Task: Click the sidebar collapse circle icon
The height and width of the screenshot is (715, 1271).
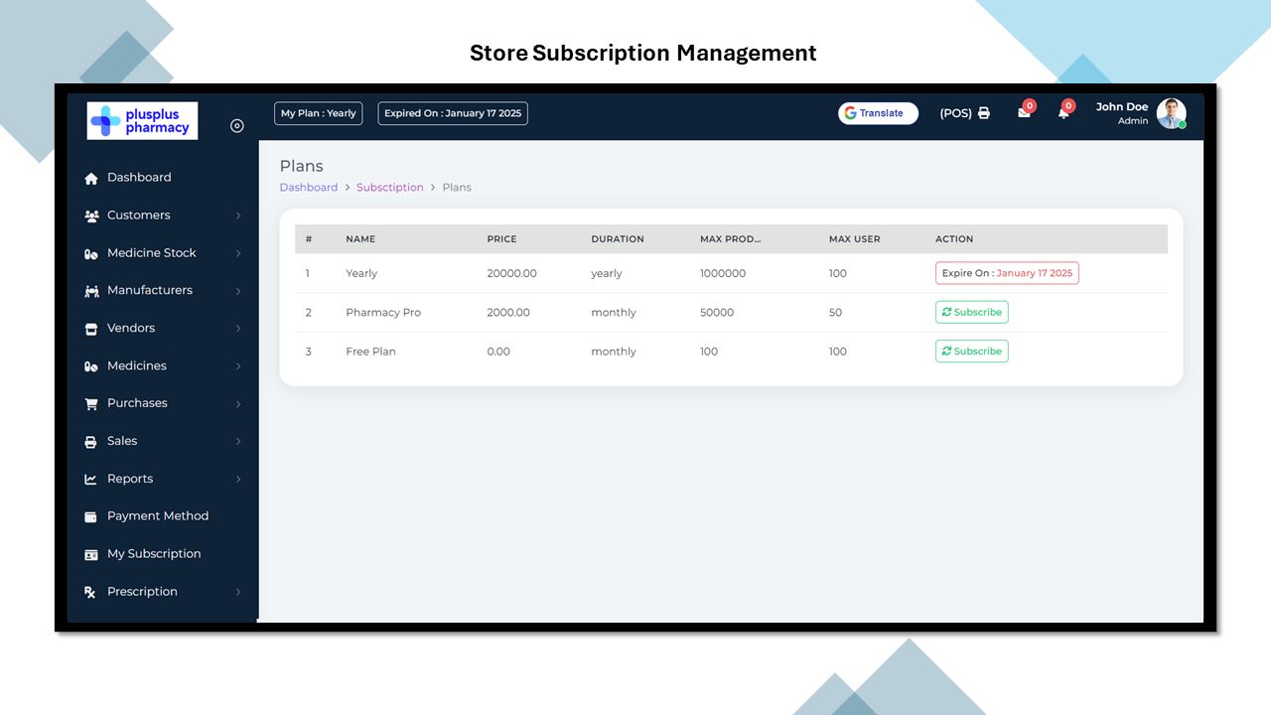Action: 236,125
